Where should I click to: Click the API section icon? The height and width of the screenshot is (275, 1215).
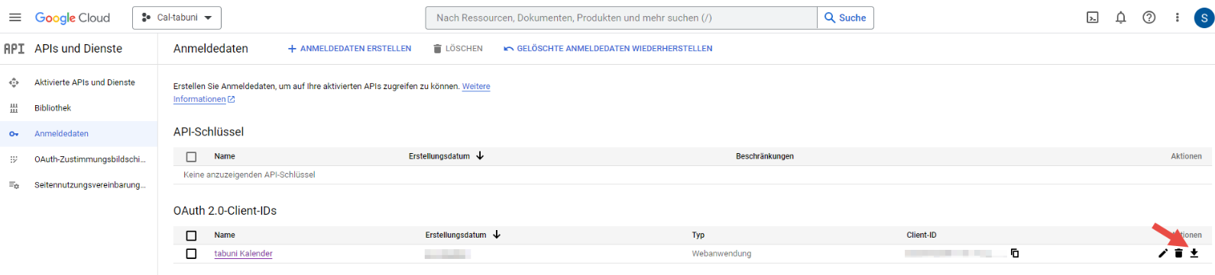pyautogui.click(x=14, y=49)
